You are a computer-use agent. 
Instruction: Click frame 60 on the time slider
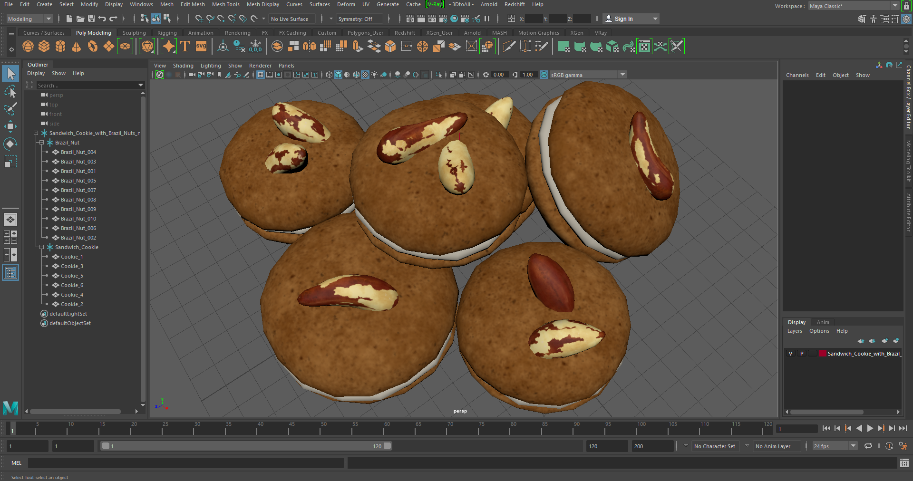point(387,429)
